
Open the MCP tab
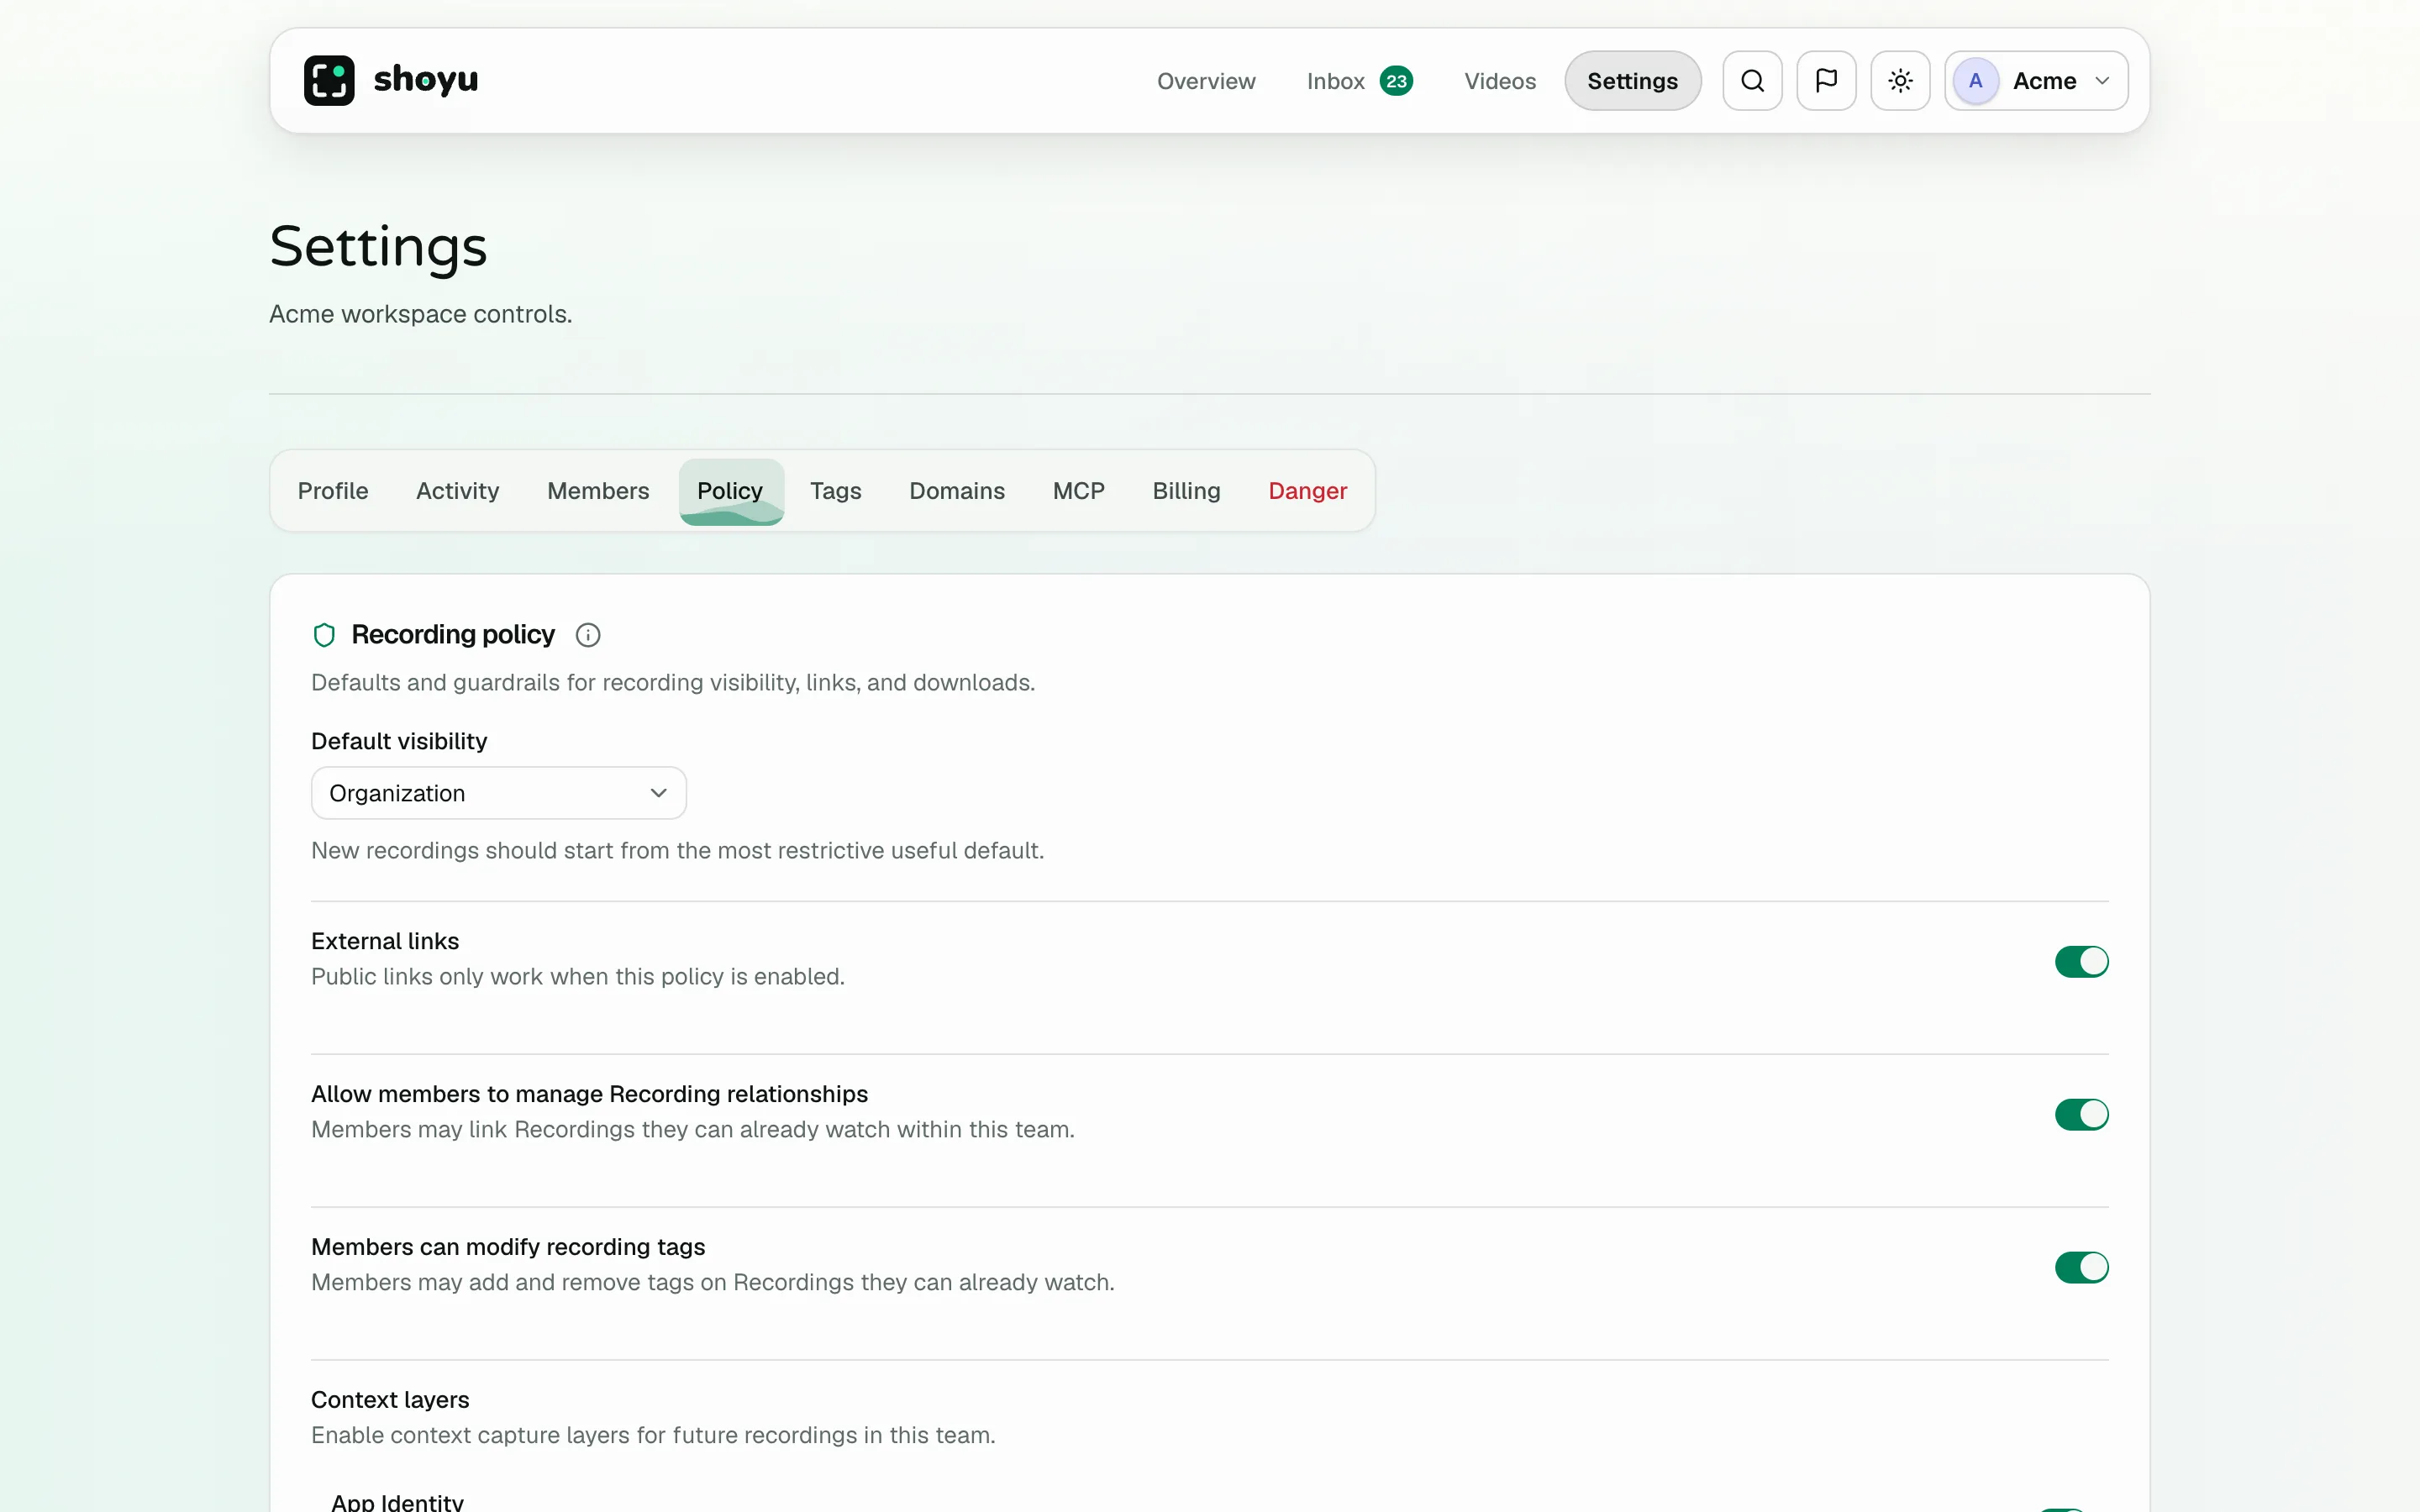click(x=1078, y=491)
